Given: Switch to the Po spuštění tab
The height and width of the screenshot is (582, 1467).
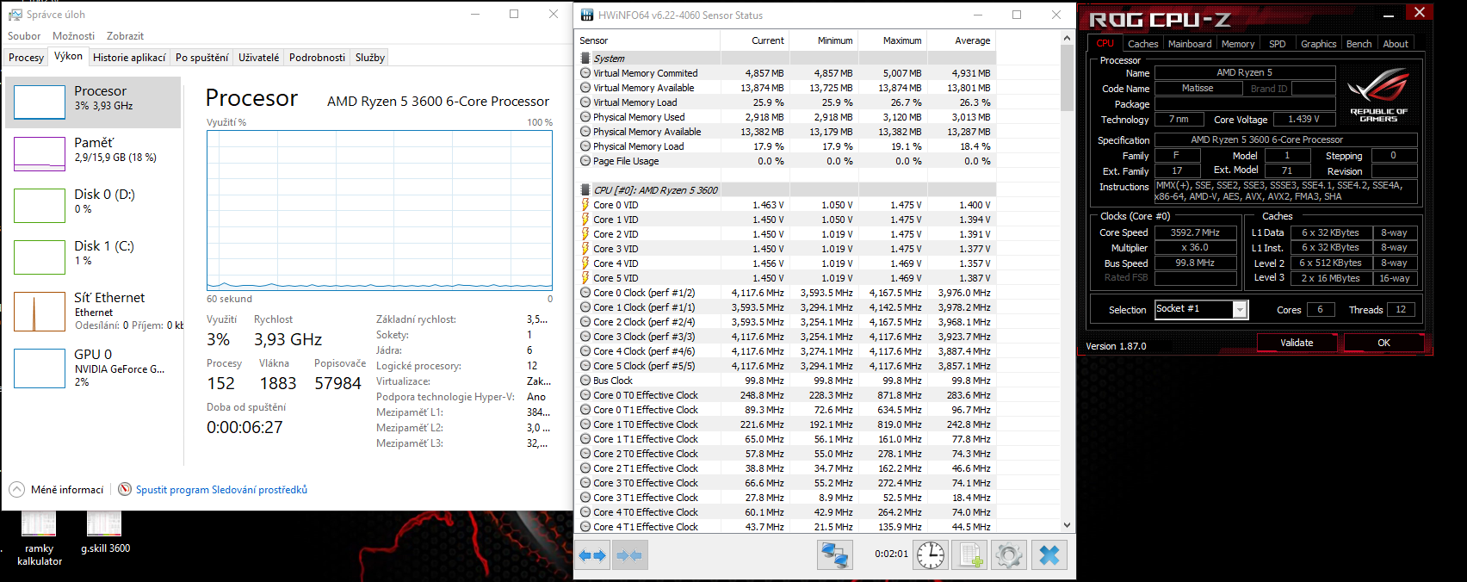Looking at the screenshot, I should 201,57.
